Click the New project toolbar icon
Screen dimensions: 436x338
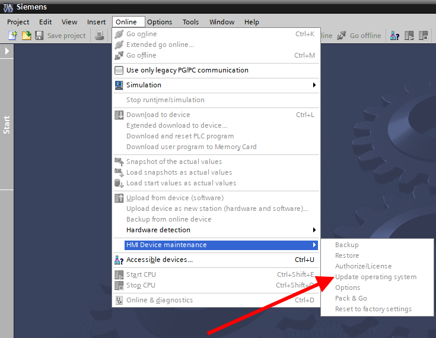(13, 36)
